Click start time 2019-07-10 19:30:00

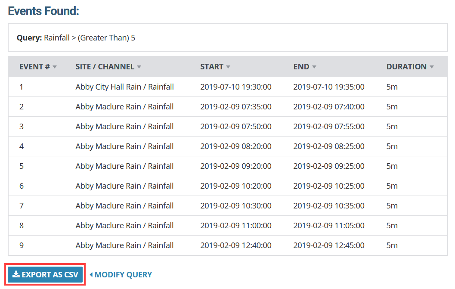point(235,87)
